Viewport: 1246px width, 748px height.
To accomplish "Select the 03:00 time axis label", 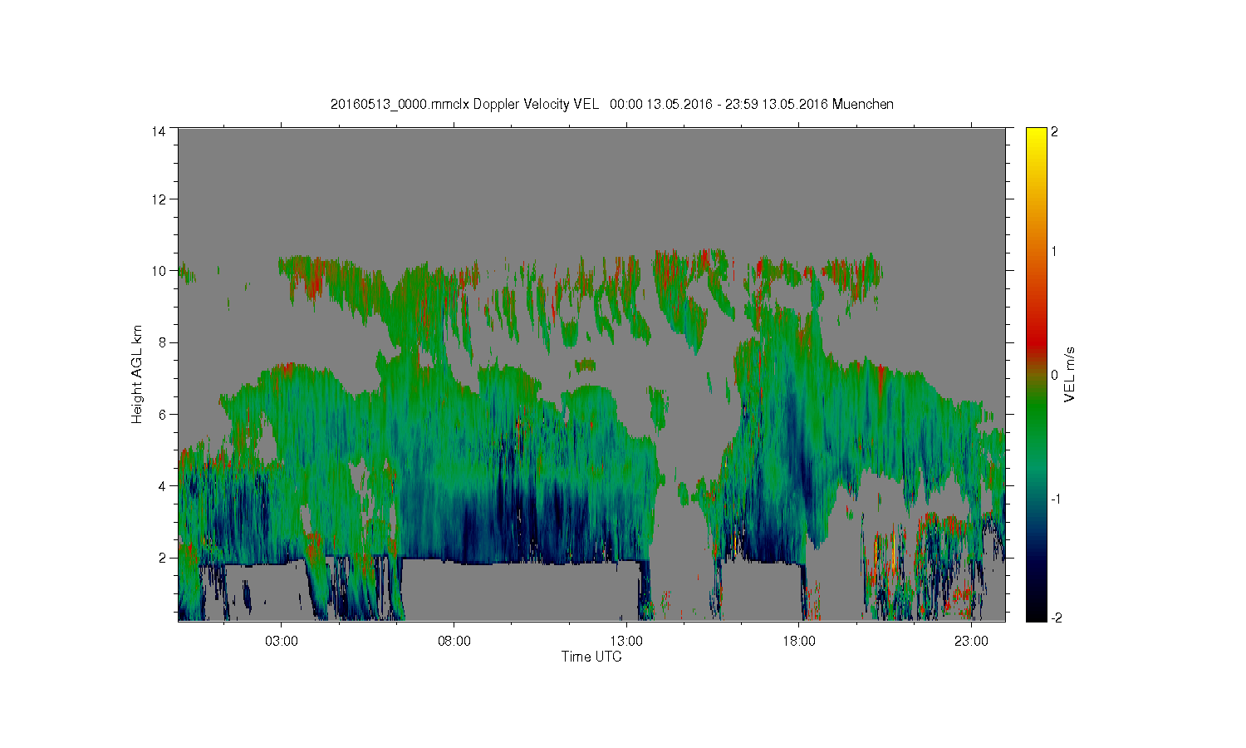I will pyautogui.click(x=281, y=641).
